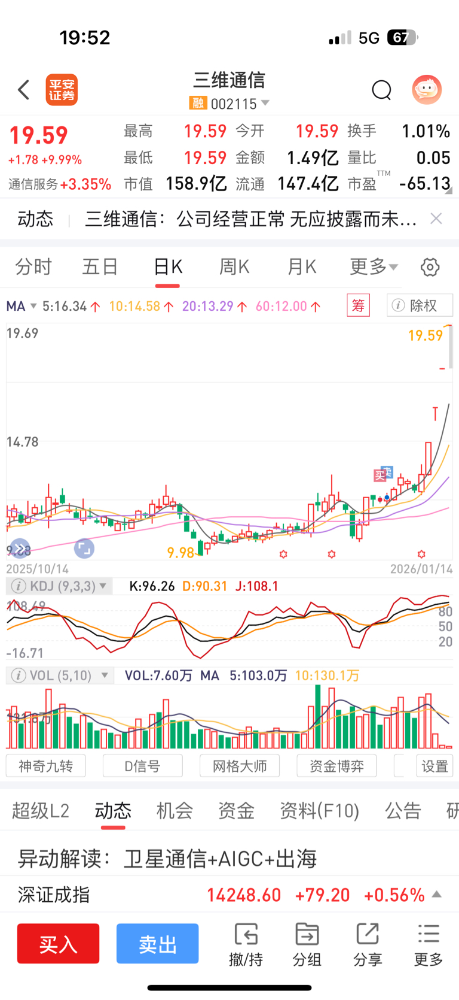The height and width of the screenshot is (1000, 459).
Task: Tap the 5G signal indicator
Action: (369, 38)
